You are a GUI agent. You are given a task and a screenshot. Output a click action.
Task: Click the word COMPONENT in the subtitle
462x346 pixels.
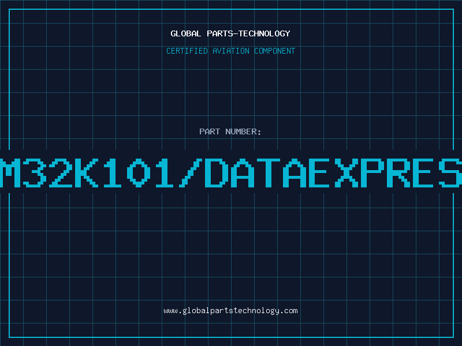tap(273, 51)
